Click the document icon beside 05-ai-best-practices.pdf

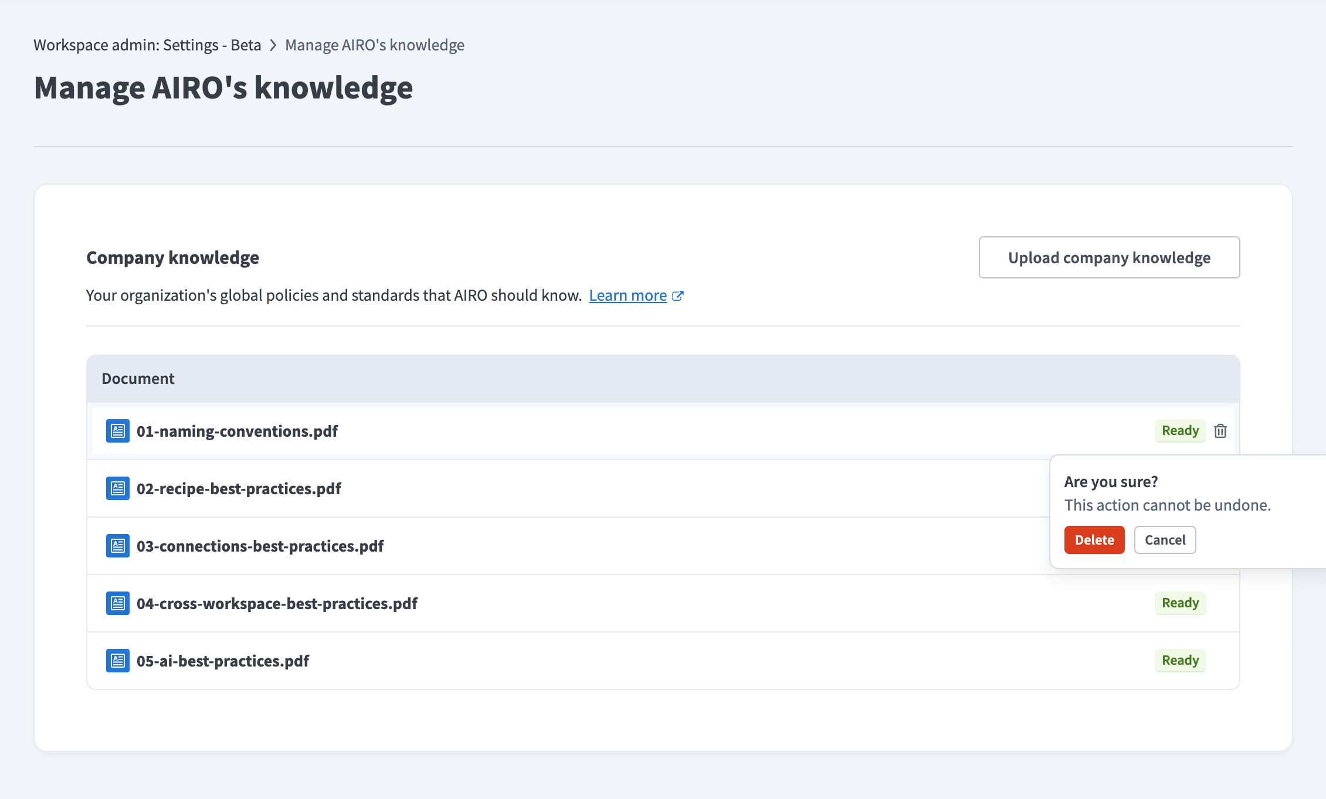coord(118,661)
